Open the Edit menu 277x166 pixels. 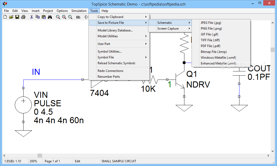pyautogui.click(x=15, y=11)
